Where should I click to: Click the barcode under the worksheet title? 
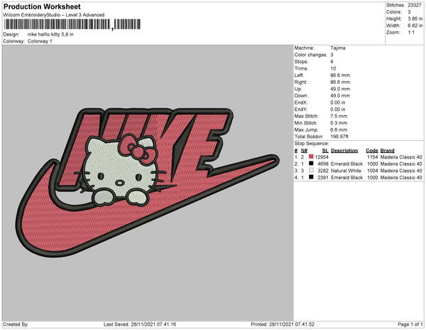[72, 24]
